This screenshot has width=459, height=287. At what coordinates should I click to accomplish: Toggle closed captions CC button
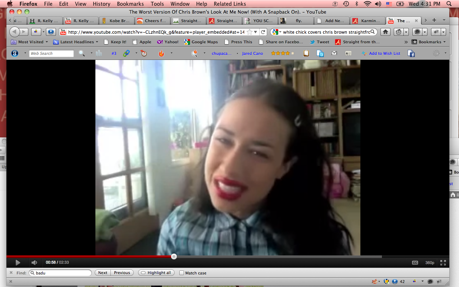(415, 263)
